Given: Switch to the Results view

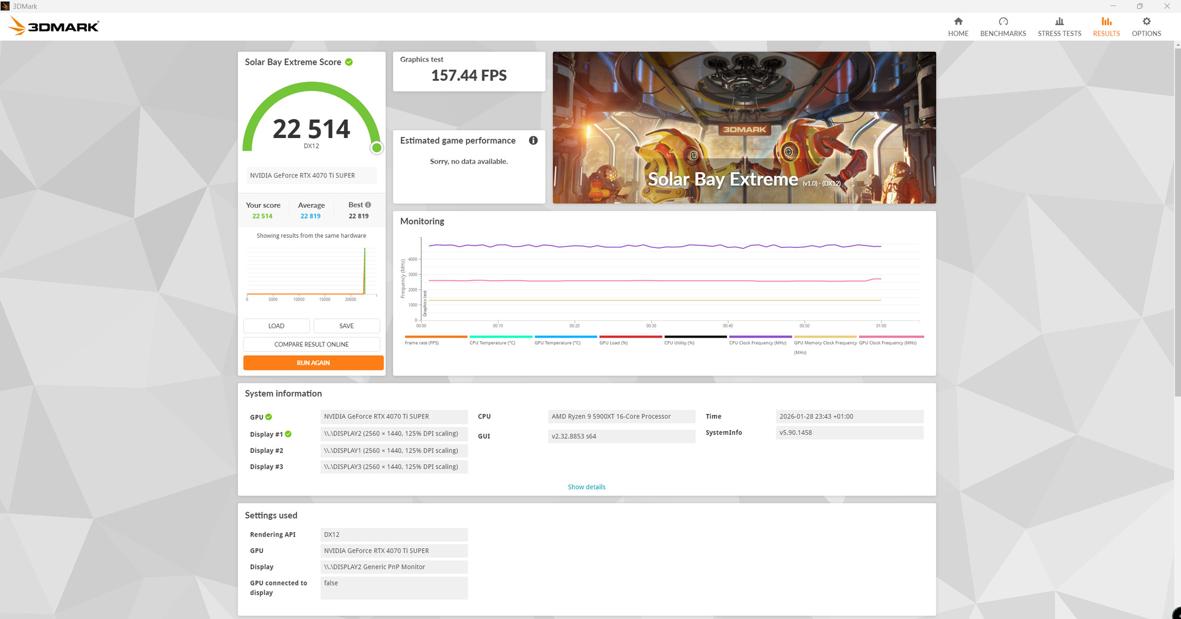Looking at the screenshot, I should (1106, 25).
